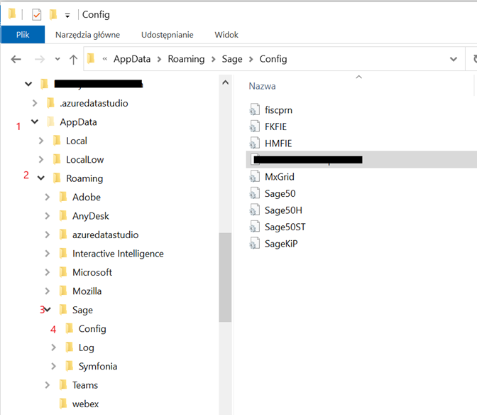
Task: Select the LocalLow folder in the tree
Action: [x=85, y=160]
